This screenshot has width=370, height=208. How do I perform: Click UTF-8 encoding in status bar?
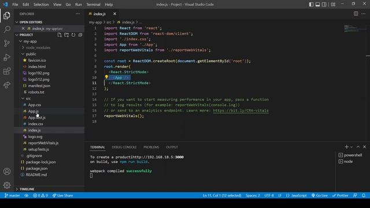(x=269, y=195)
